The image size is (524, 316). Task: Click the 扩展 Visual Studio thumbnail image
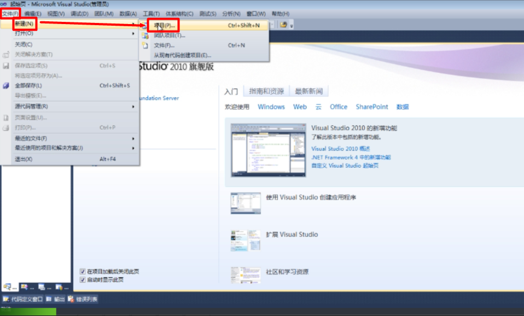point(246,240)
